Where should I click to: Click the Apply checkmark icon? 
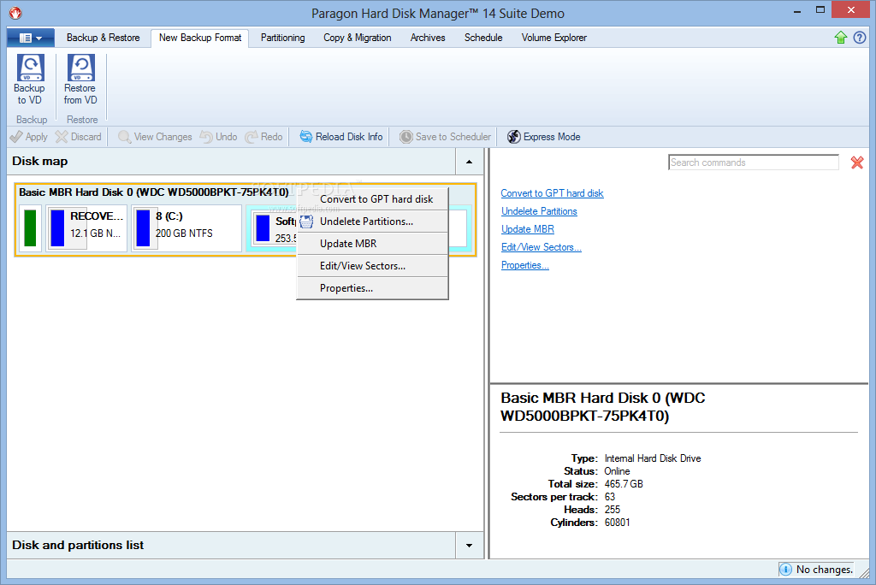16,137
